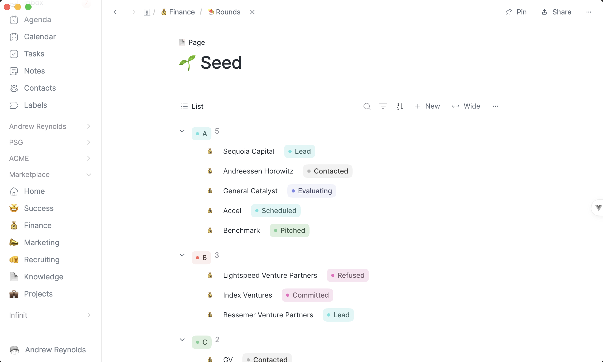Click the Seed page title
The image size is (603, 362).
click(221, 63)
